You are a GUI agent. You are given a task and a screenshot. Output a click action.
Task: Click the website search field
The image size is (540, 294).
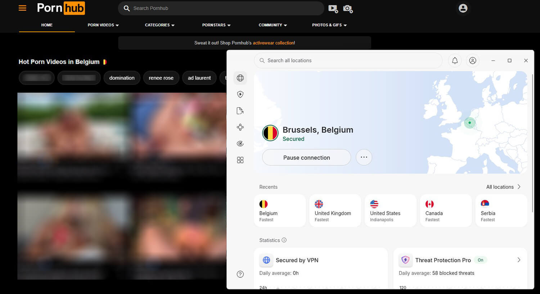[221, 8]
